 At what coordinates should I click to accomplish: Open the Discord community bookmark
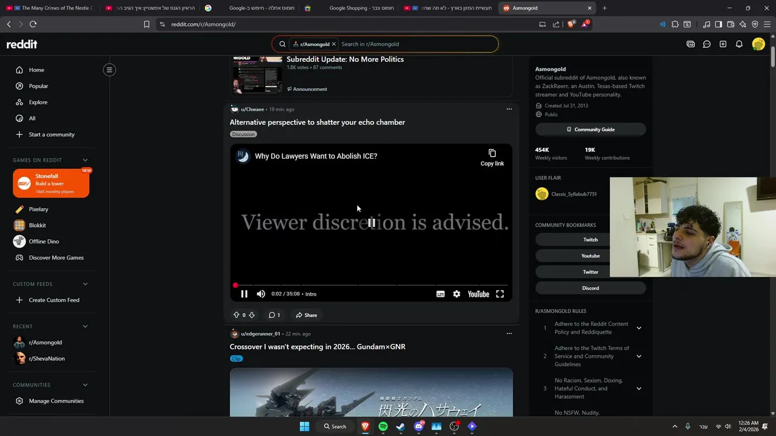coord(590,288)
